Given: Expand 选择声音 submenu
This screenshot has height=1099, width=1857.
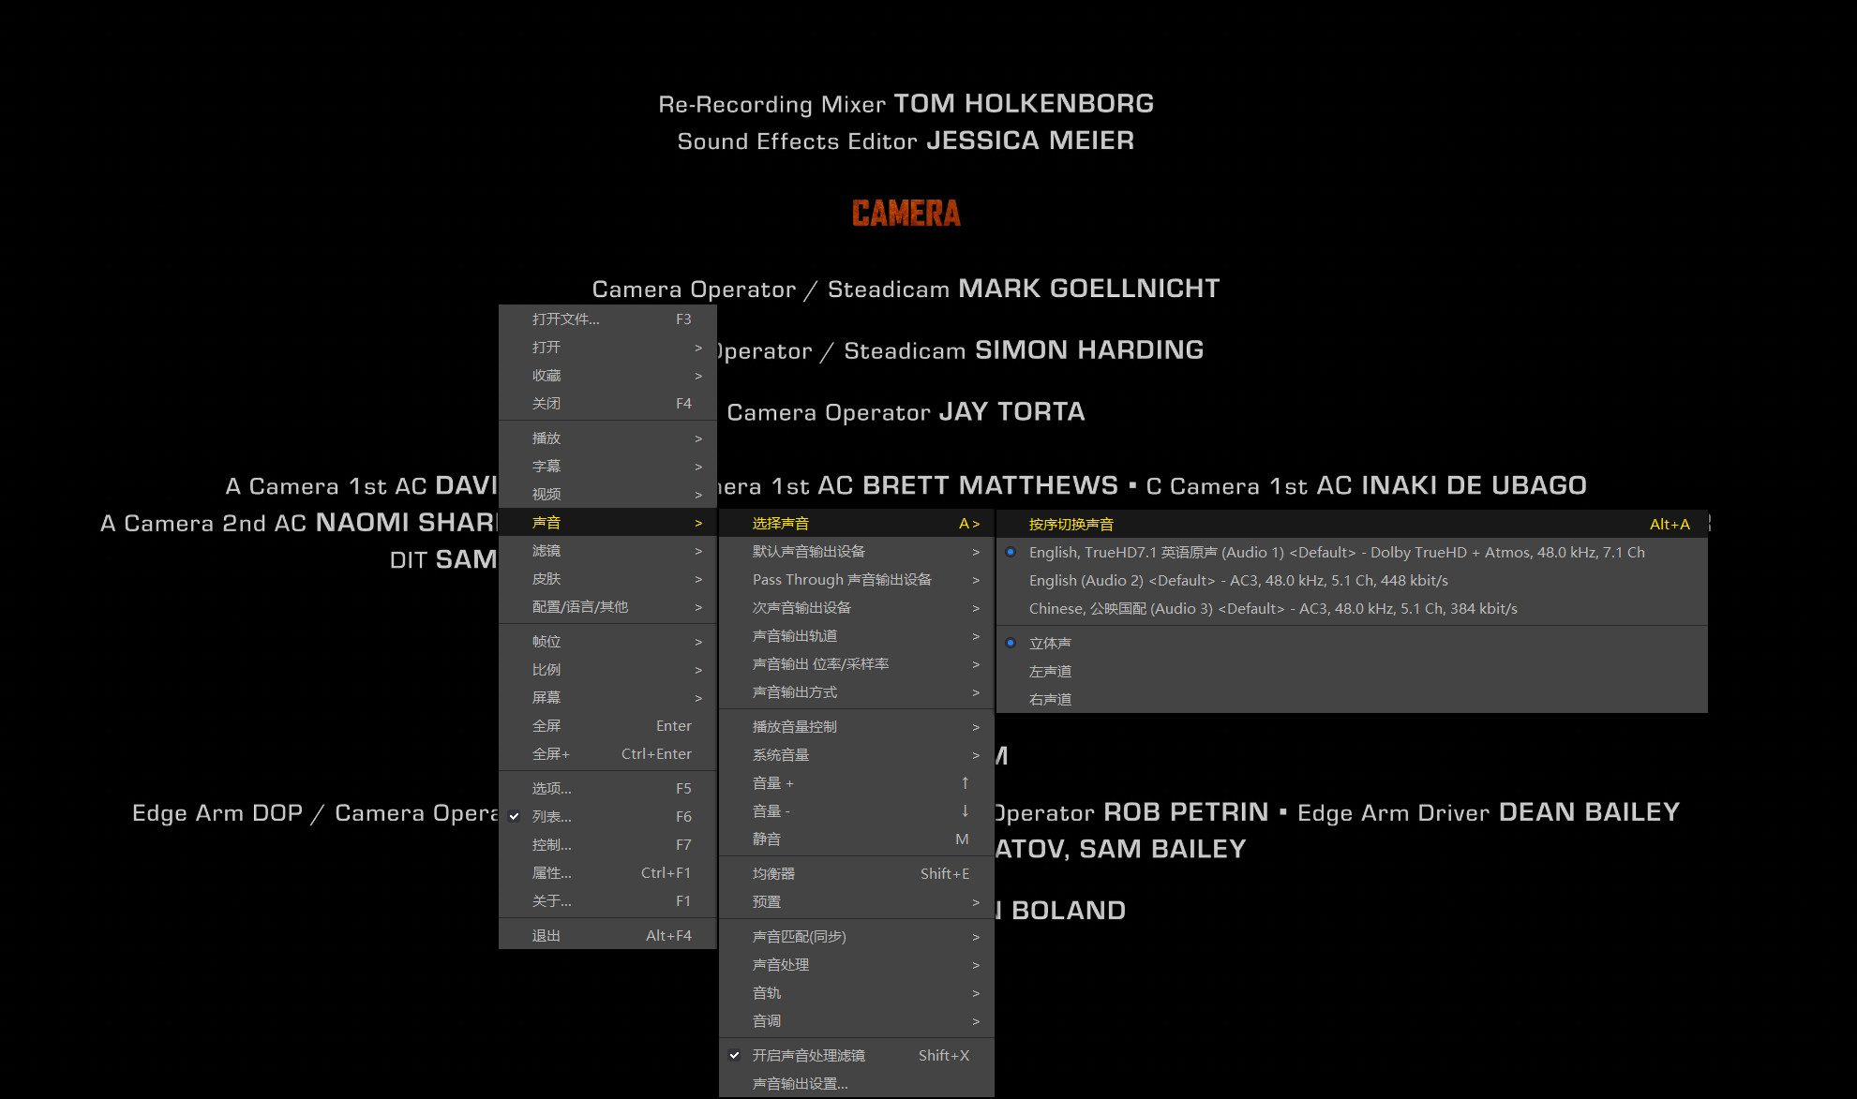Looking at the screenshot, I should point(855,522).
